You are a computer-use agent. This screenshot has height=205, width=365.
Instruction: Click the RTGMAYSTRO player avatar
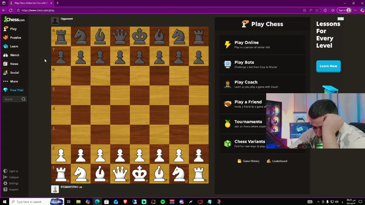pos(55,189)
